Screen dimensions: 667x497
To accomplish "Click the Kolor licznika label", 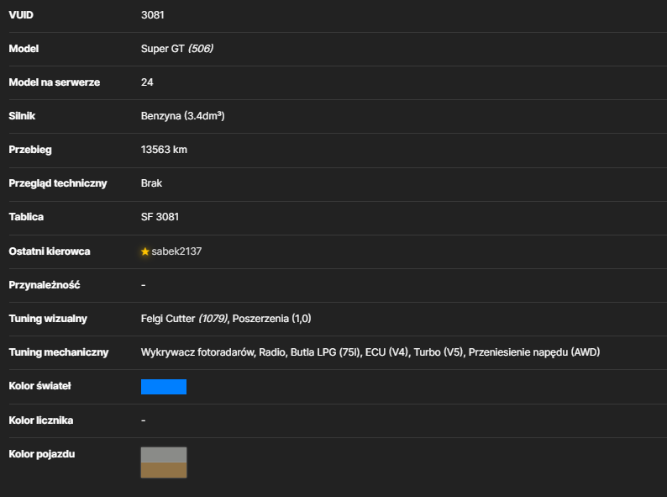I will (41, 420).
